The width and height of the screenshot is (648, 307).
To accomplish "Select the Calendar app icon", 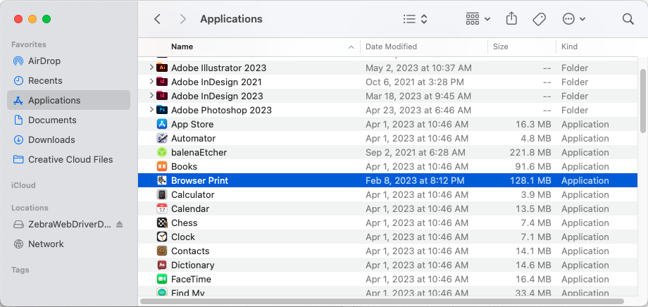I will [162, 208].
